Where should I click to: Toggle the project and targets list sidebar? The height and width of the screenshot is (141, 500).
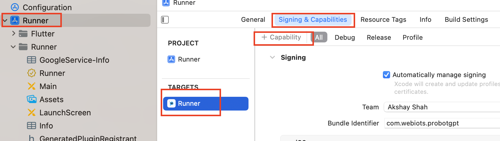pos(165,20)
